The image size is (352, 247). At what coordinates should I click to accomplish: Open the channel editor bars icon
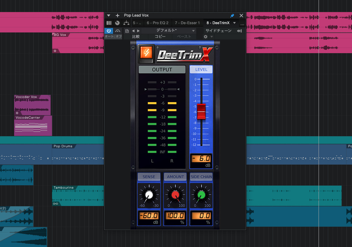(x=109, y=23)
